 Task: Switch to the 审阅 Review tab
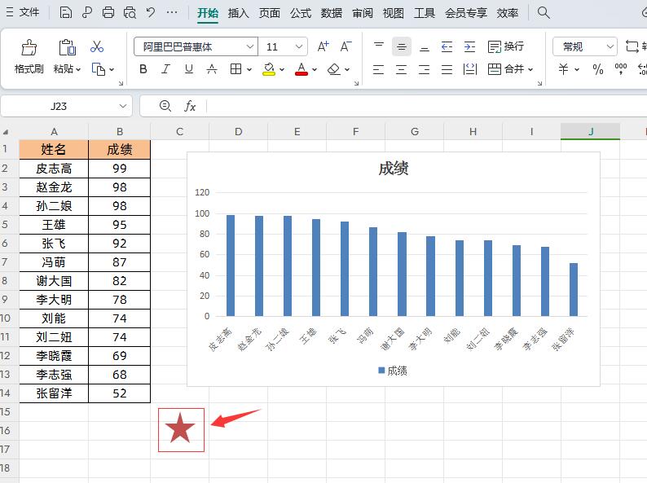pos(363,13)
